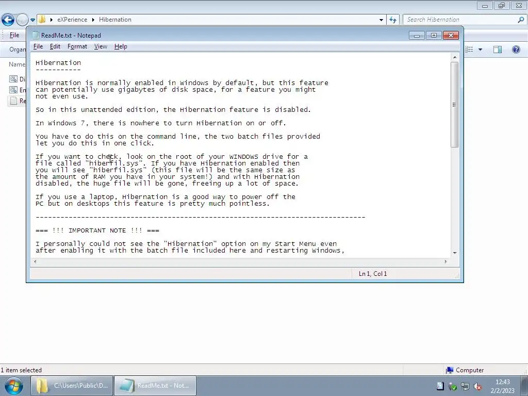
Task: Click Notepad horizontal scroll left arrow
Action: [35, 261]
